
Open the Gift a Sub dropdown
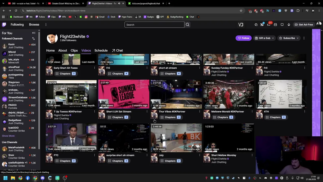click(264, 38)
